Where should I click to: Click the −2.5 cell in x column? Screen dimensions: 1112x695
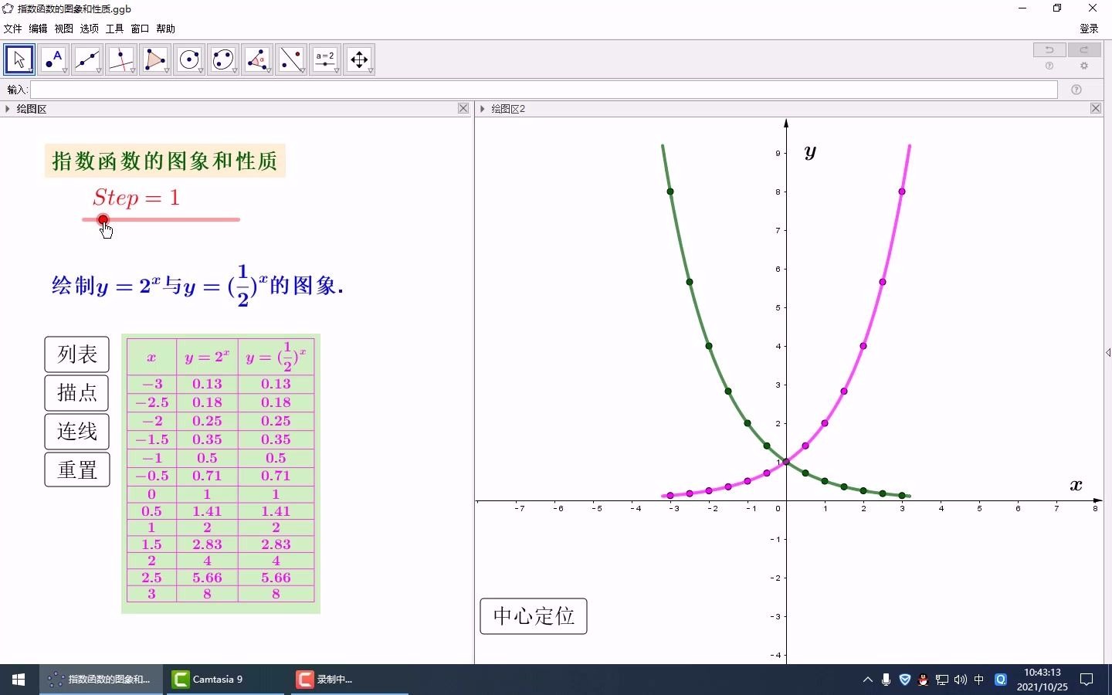(151, 402)
